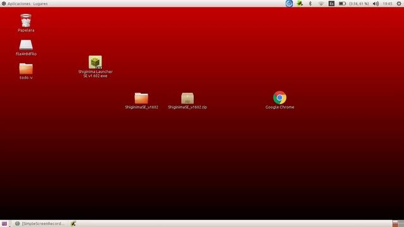Select the Papelera trash icon

coord(26,21)
